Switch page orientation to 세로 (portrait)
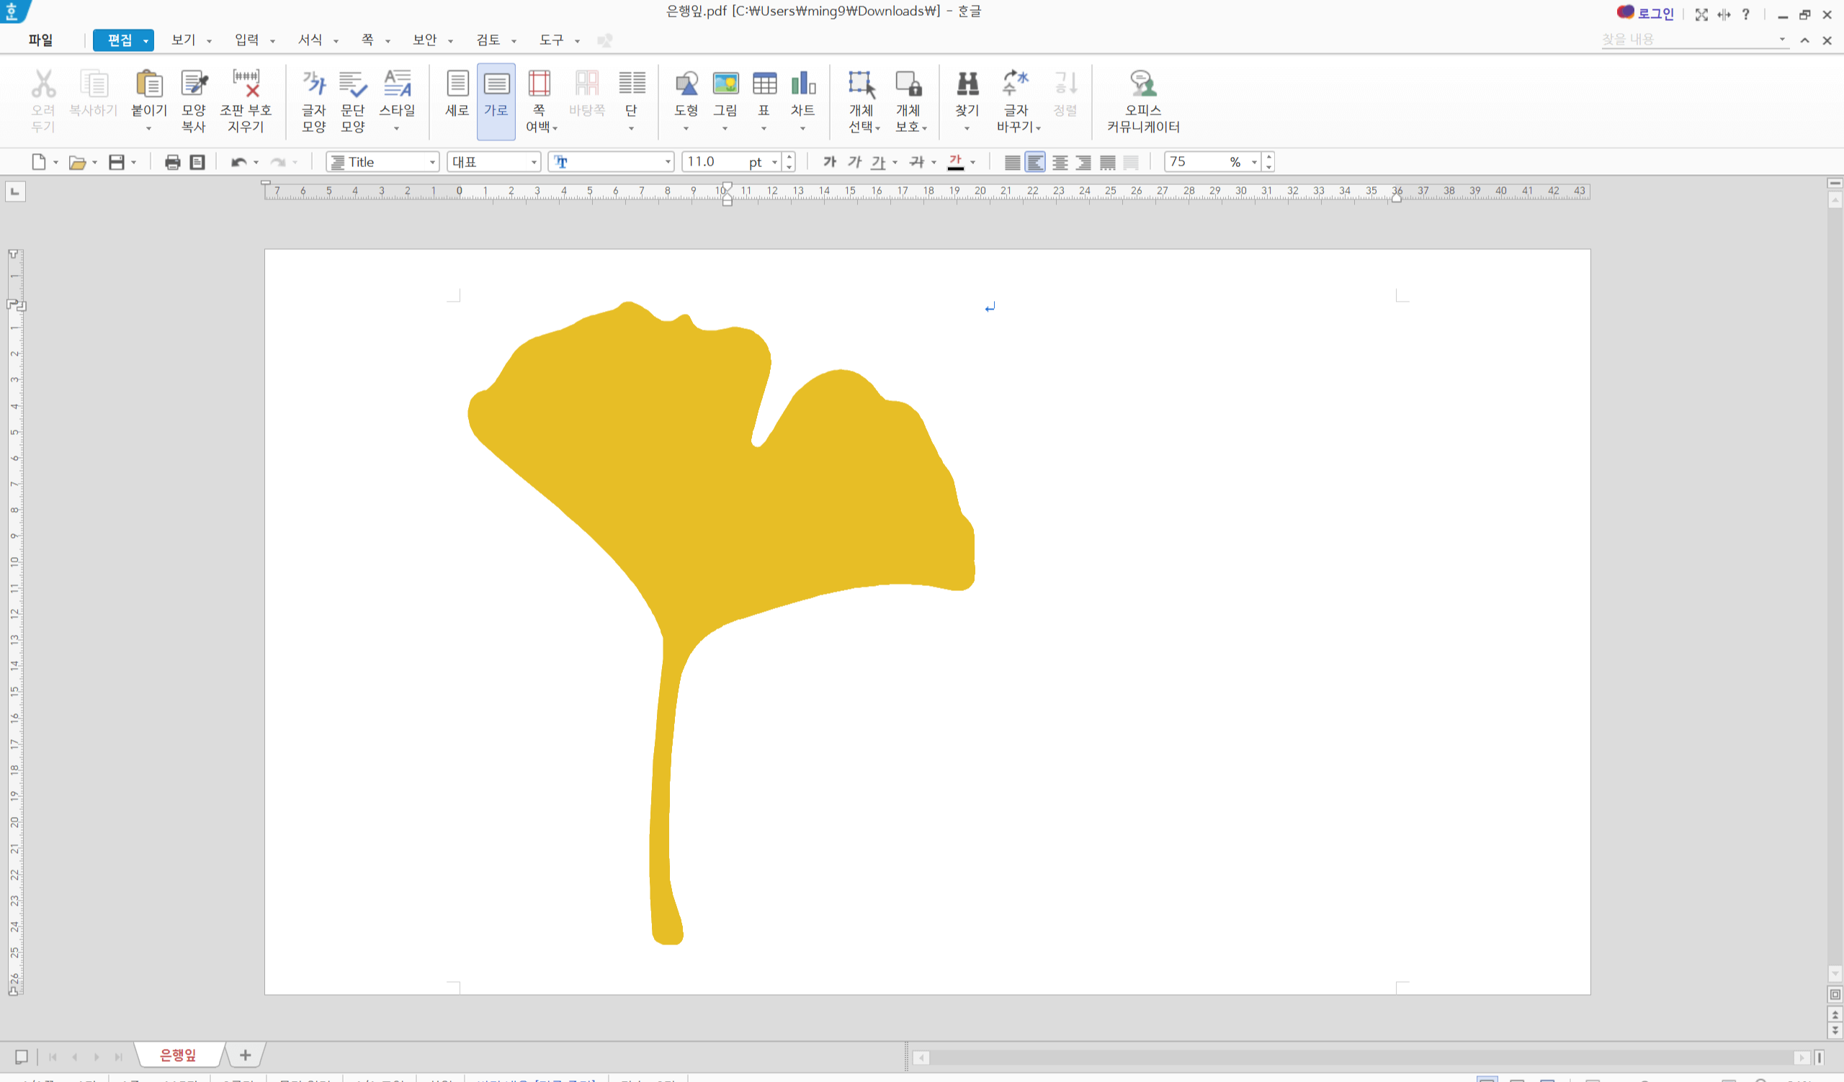Image resolution: width=1844 pixels, height=1082 pixels. tap(457, 85)
